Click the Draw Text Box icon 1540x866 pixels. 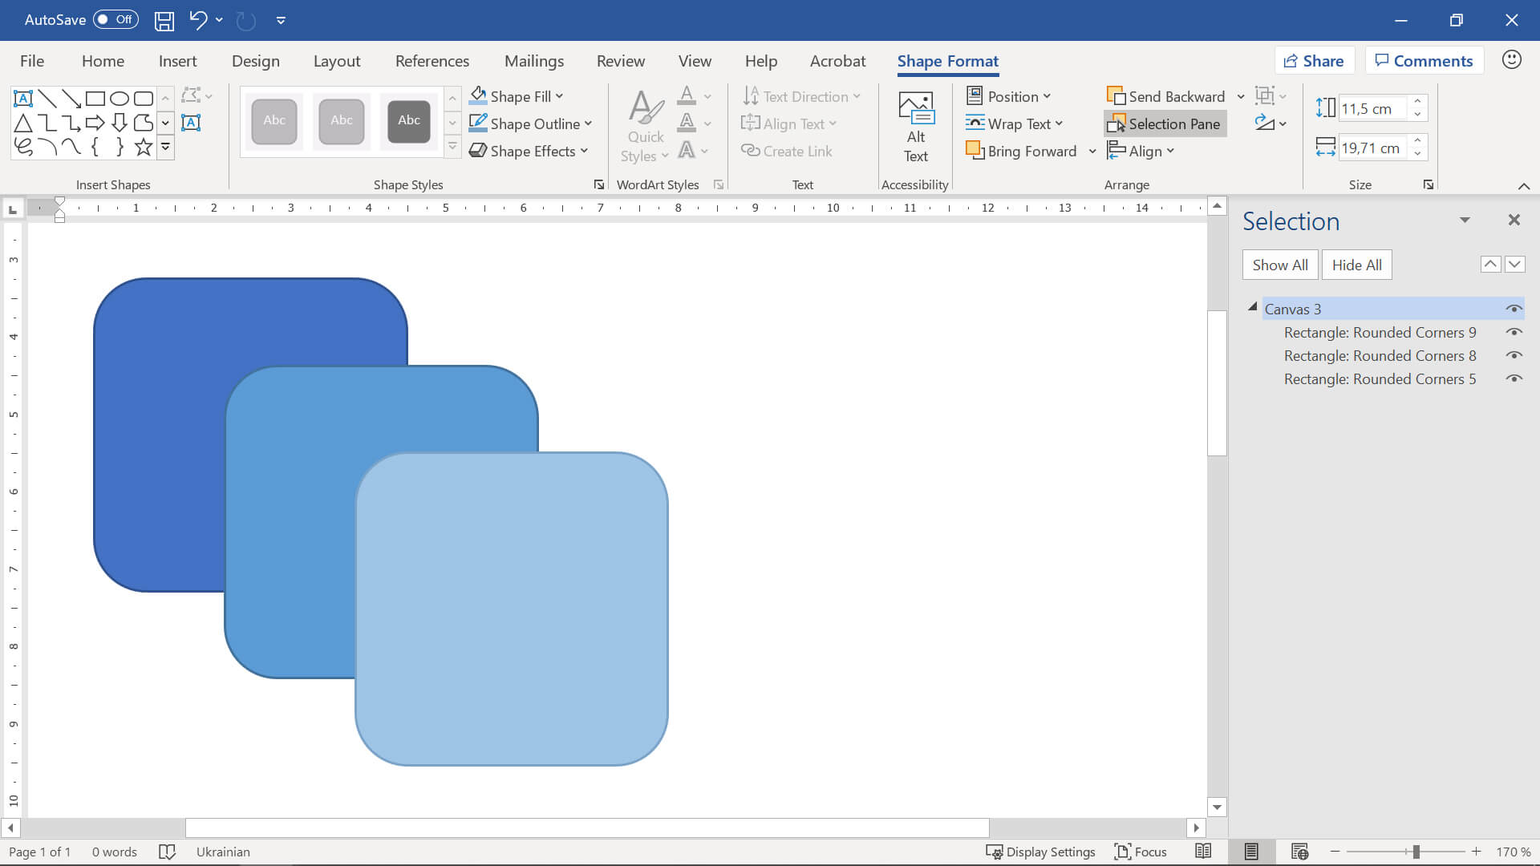(x=191, y=123)
